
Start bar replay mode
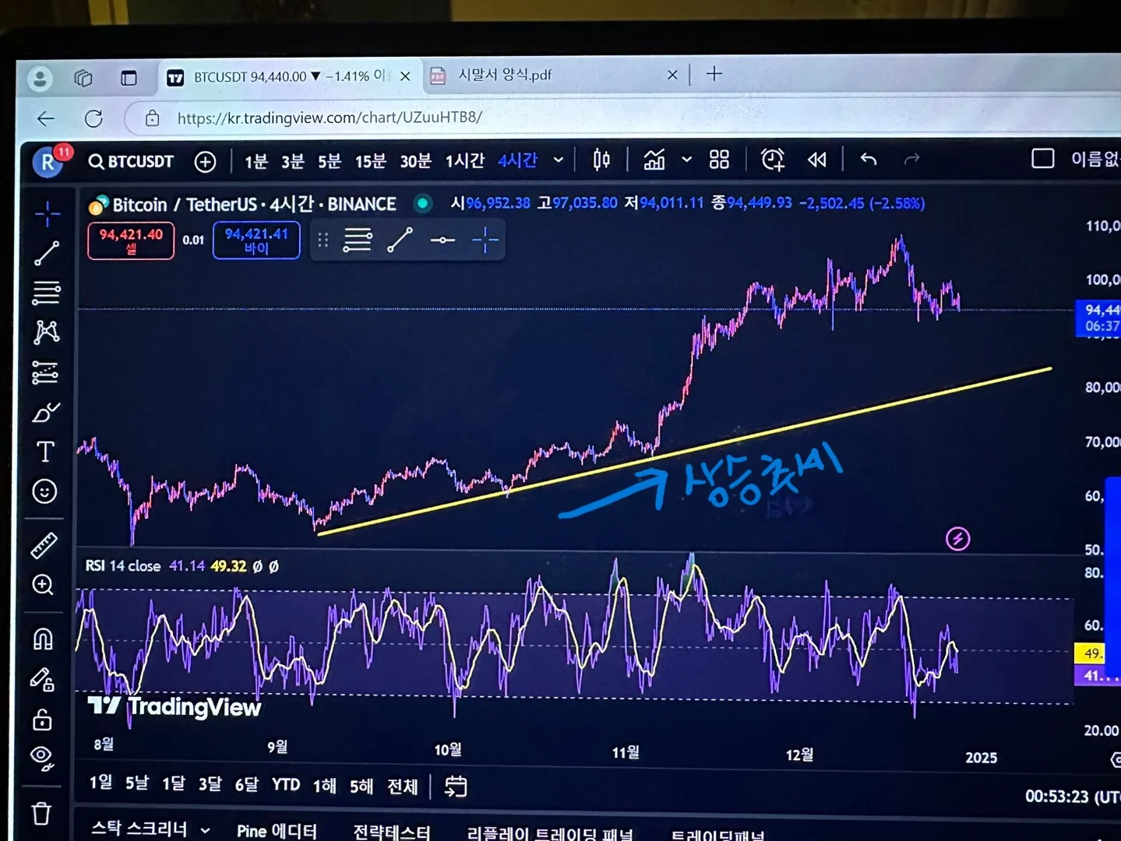pyautogui.click(x=816, y=160)
